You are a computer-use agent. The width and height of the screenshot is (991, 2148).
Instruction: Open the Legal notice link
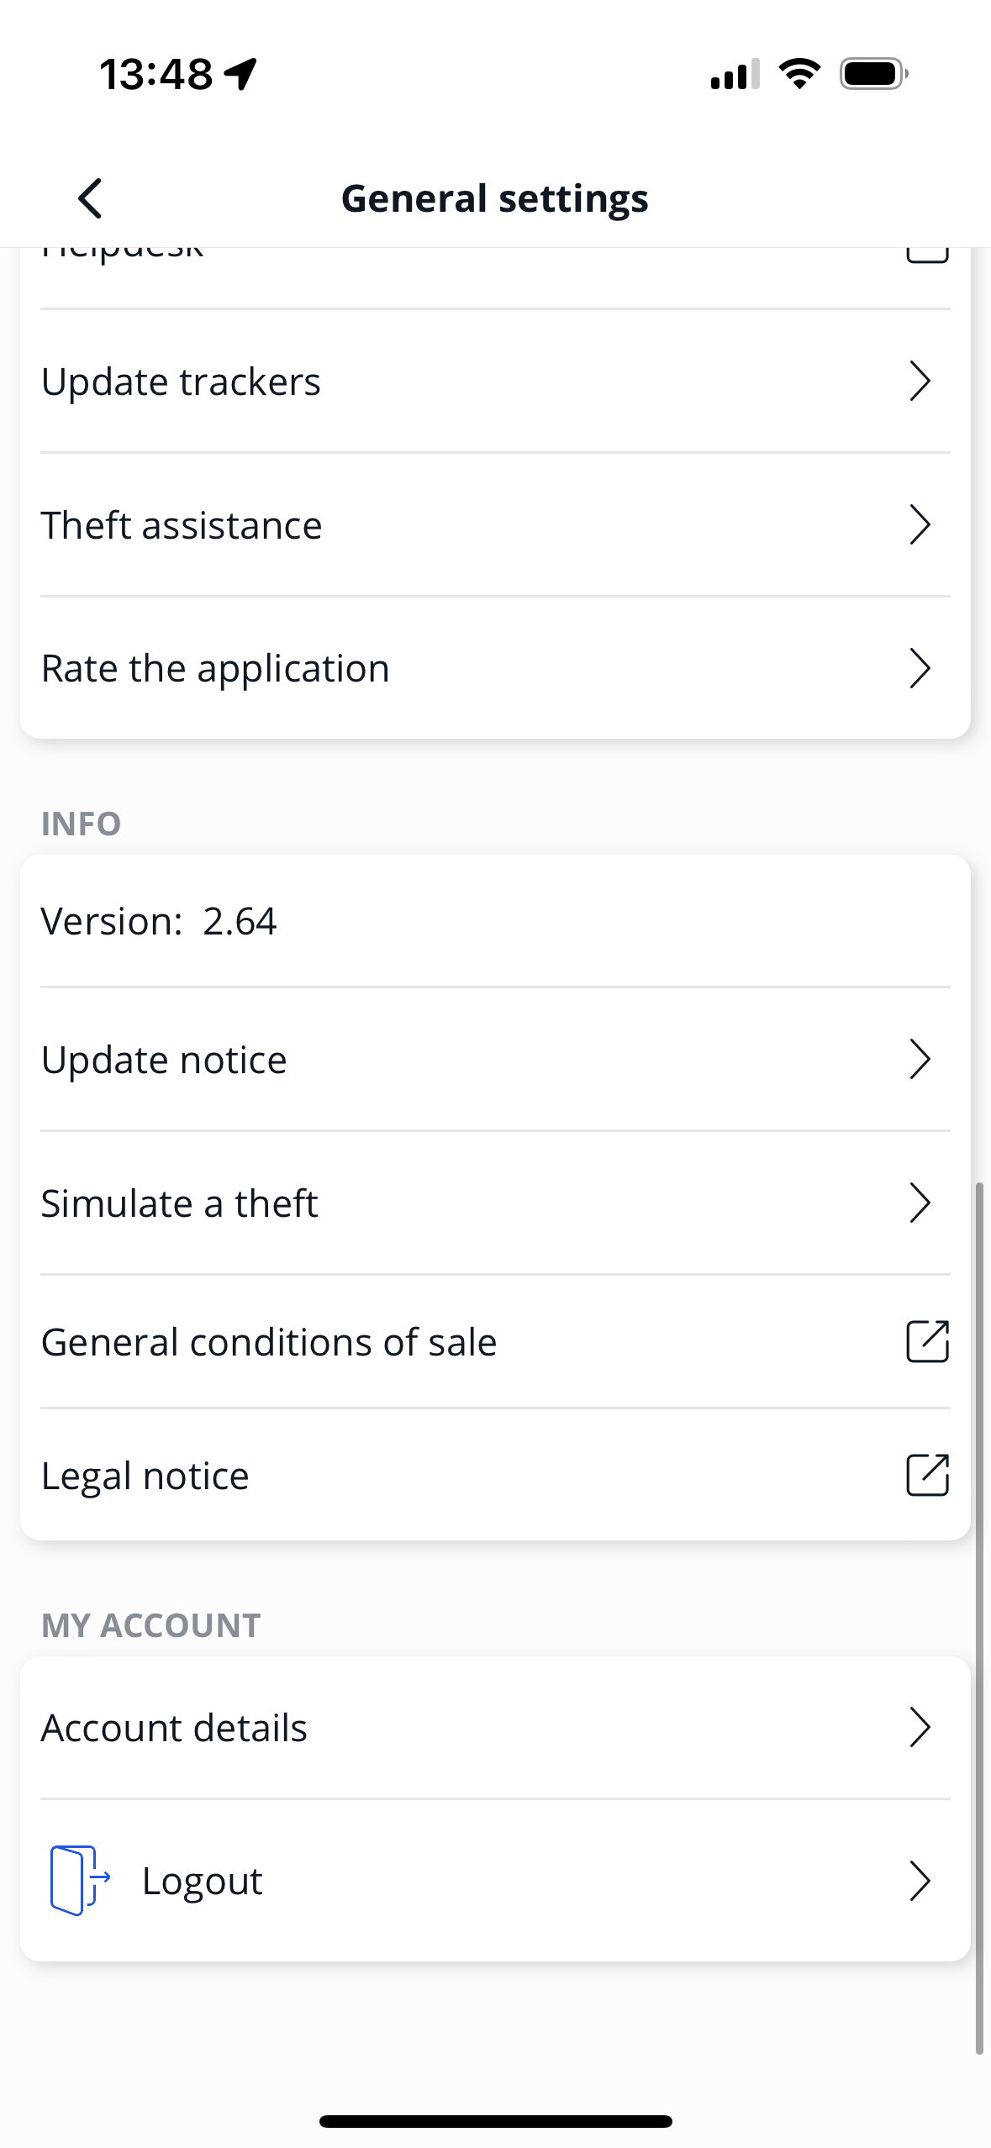(145, 1476)
